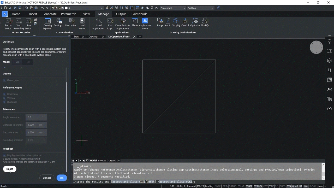The width and height of the screenshot is (334, 188).
Task: Click the Cancel button
Action: coord(47,178)
